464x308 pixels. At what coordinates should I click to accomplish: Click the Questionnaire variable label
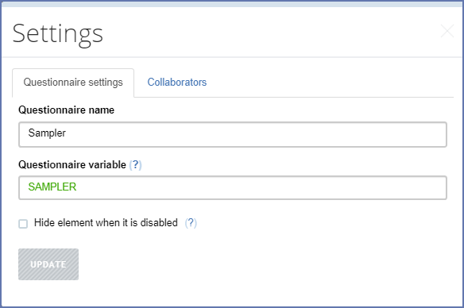[x=72, y=164]
